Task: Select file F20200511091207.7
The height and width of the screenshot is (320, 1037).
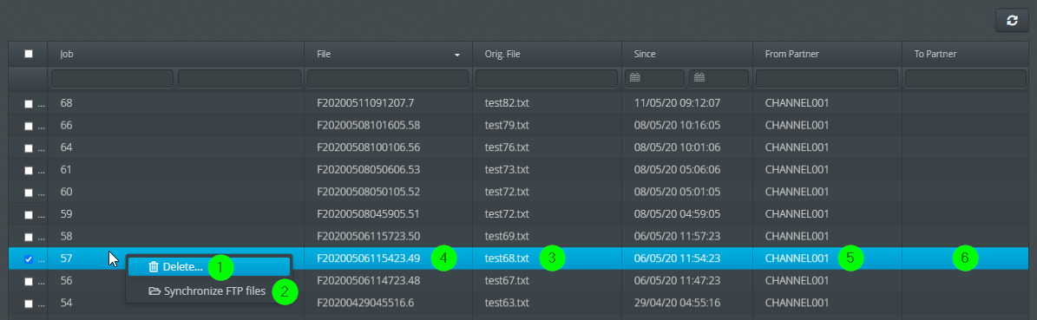Action: coord(365,103)
